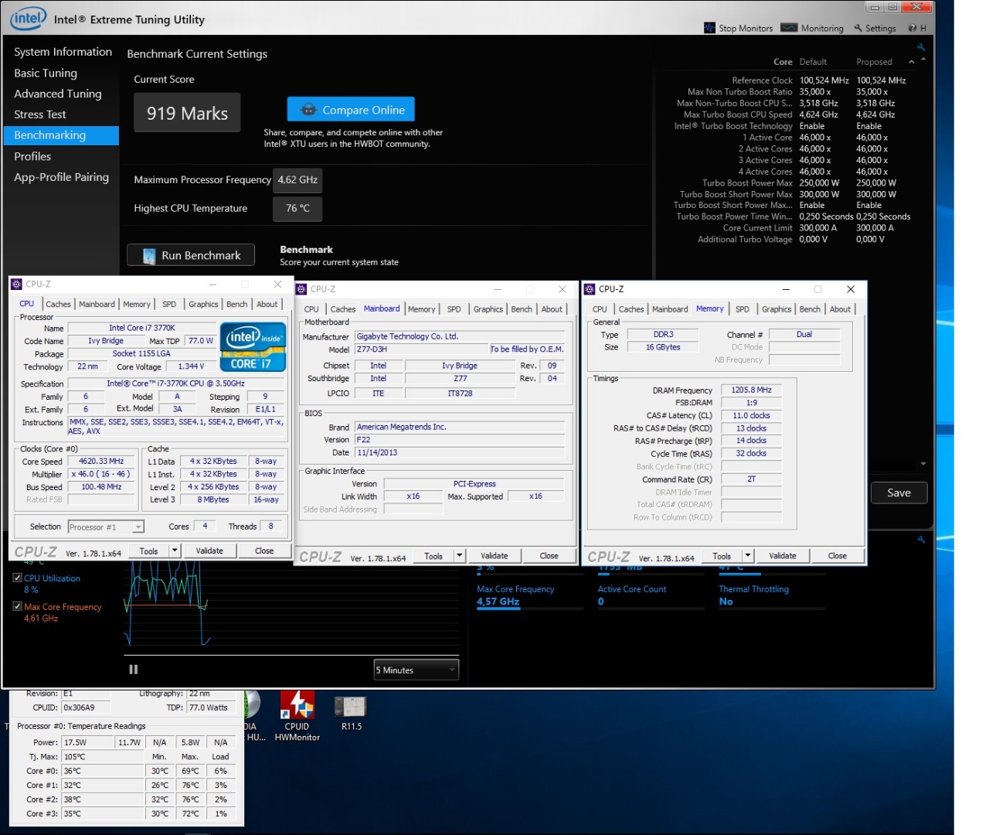Open CPUID HWMonitor desktop shortcut
The height and width of the screenshot is (835, 1006).
click(297, 715)
